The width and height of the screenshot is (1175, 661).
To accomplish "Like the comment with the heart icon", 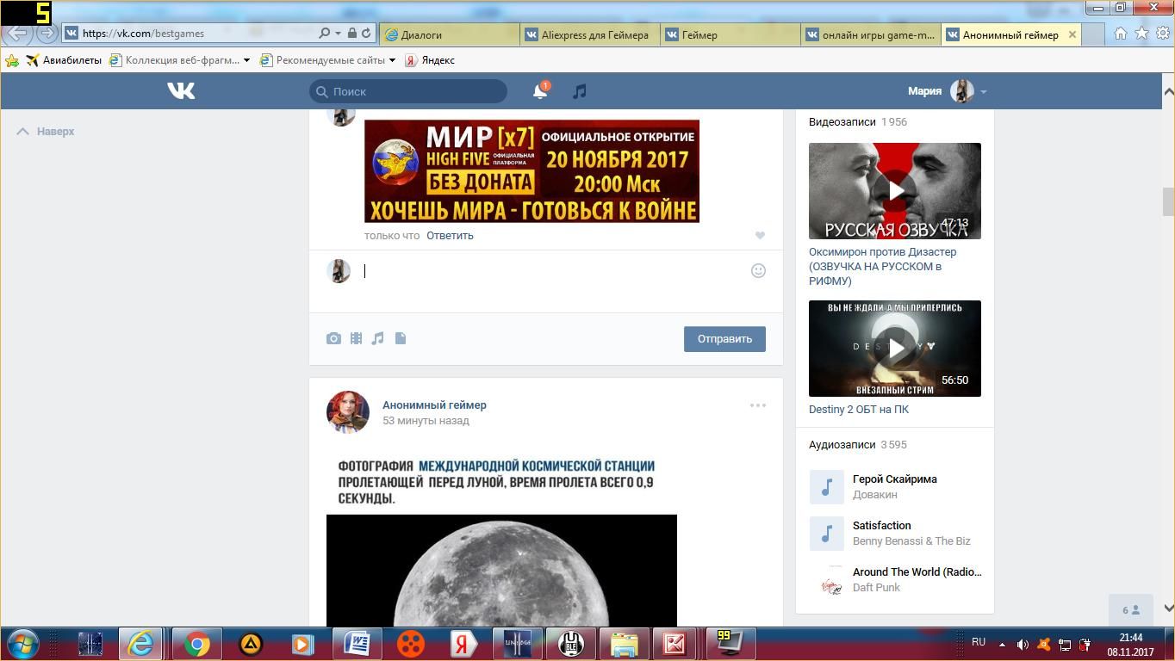I will 760,235.
